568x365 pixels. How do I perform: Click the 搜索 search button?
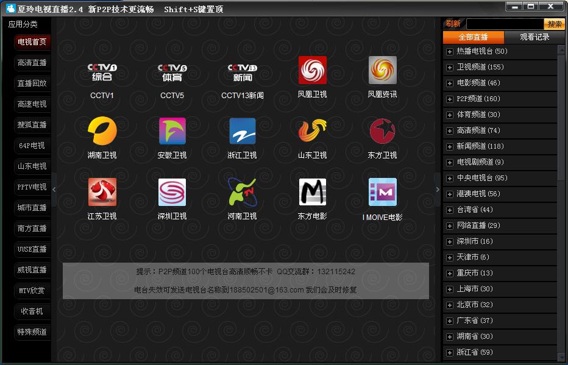554,24
